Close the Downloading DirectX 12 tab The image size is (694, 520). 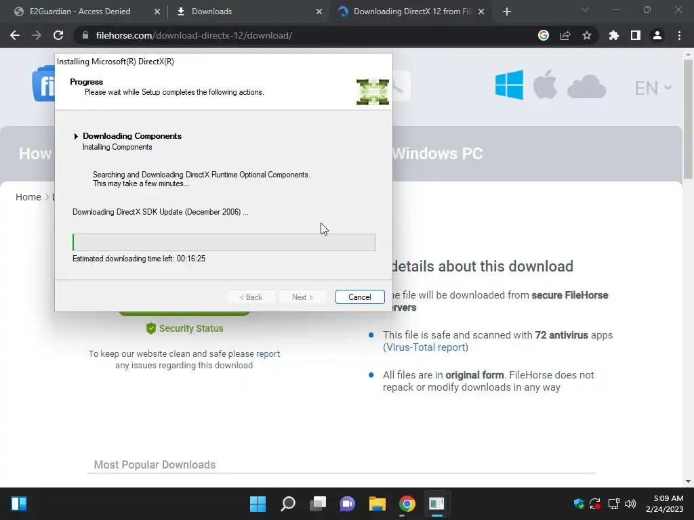coord(481,12)
